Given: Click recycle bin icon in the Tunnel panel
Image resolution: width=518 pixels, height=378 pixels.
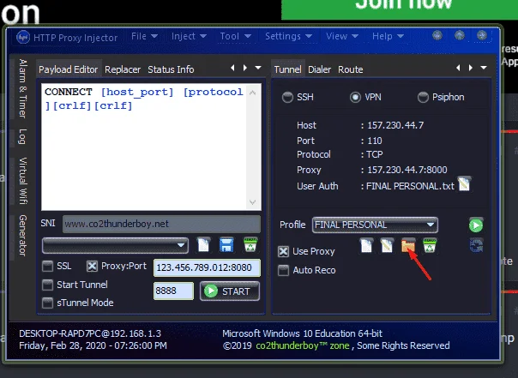Looking at the screenshot, I should coord(430,246).
